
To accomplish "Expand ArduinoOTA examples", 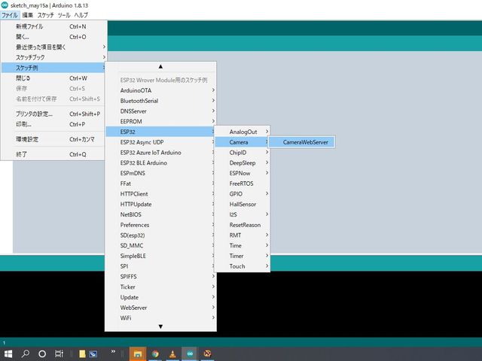I will pos(160,90).
